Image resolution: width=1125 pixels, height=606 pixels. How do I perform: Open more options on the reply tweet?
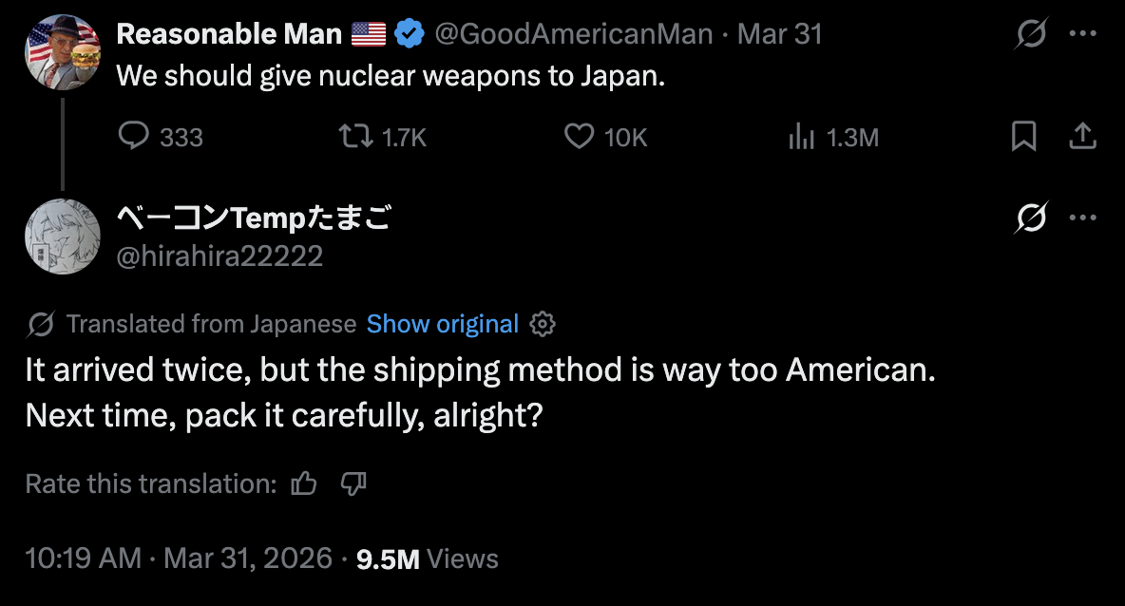(1083, 219)
